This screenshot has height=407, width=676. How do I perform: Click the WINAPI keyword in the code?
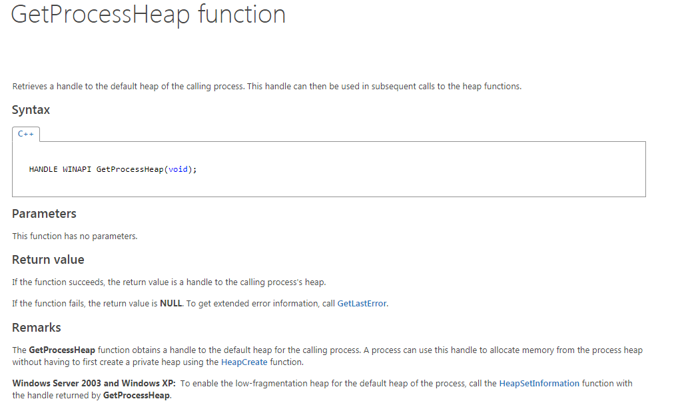pyautogui.click(x=78, y=169)
